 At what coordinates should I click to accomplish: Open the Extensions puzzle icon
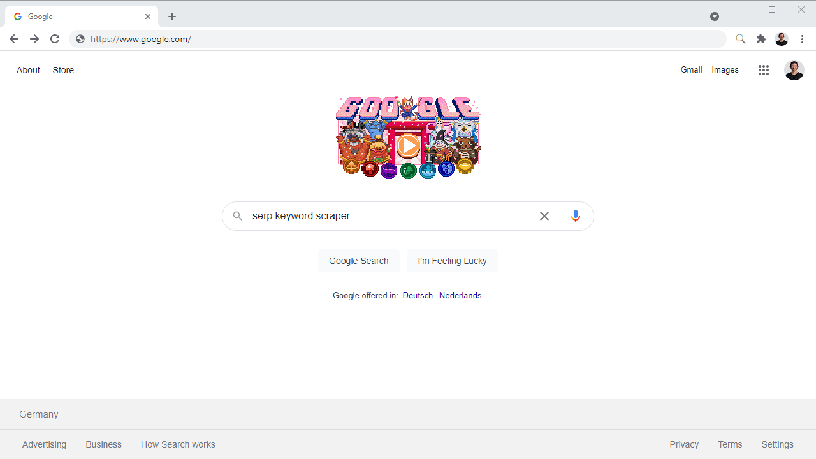click(x=761, y=39)
